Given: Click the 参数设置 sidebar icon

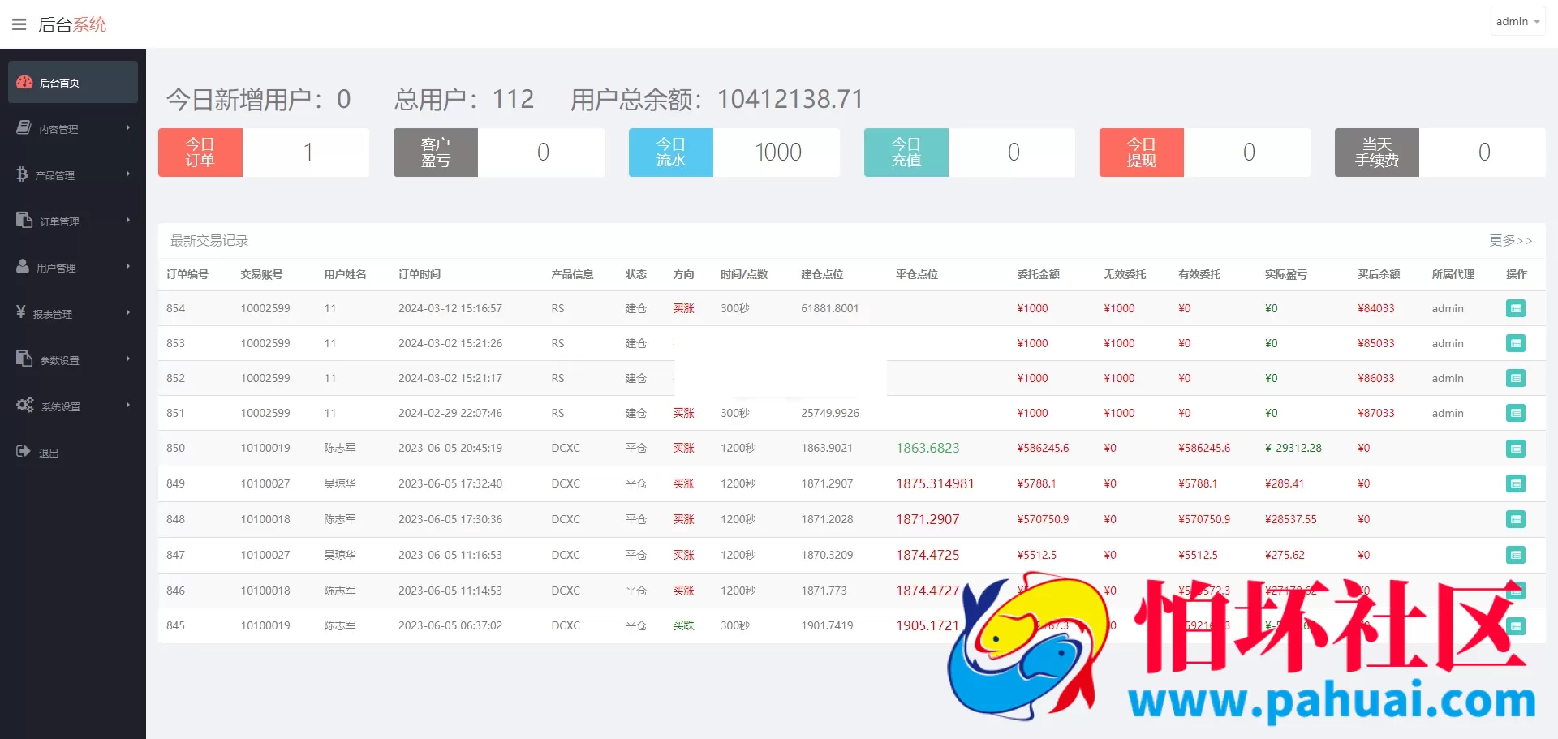Looking at the screenshot, I should [24, 359].
